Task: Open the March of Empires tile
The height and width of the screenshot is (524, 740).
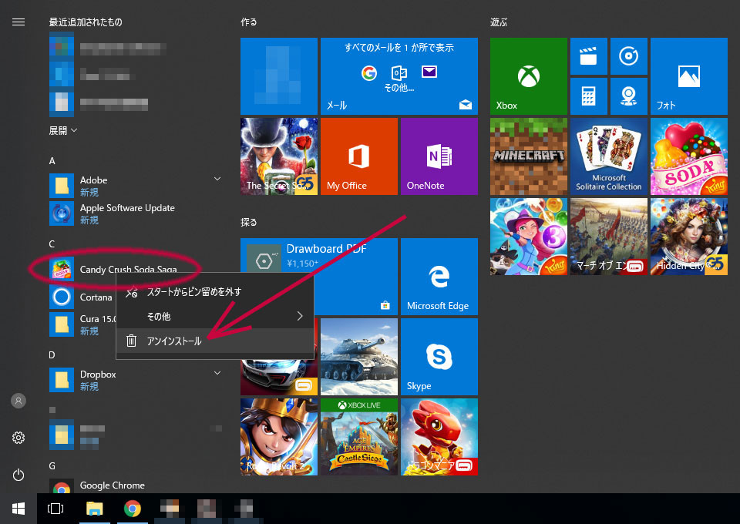Action: click(609, 237)
